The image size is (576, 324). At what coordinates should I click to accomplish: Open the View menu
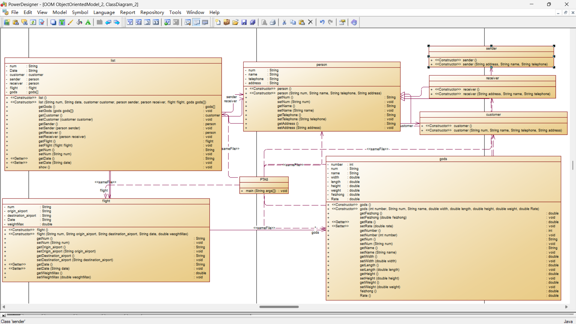[42, 12]
